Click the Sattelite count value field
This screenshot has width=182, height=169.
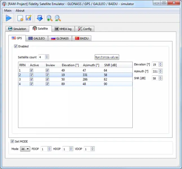pyautogui.click(x=42, y=57)
